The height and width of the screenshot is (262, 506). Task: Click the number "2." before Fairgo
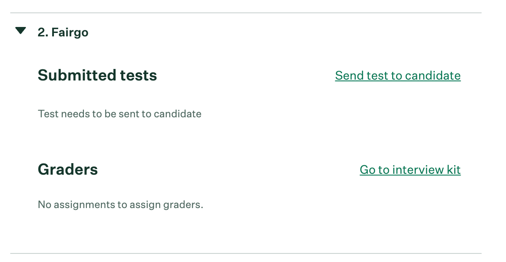(42, 33)
